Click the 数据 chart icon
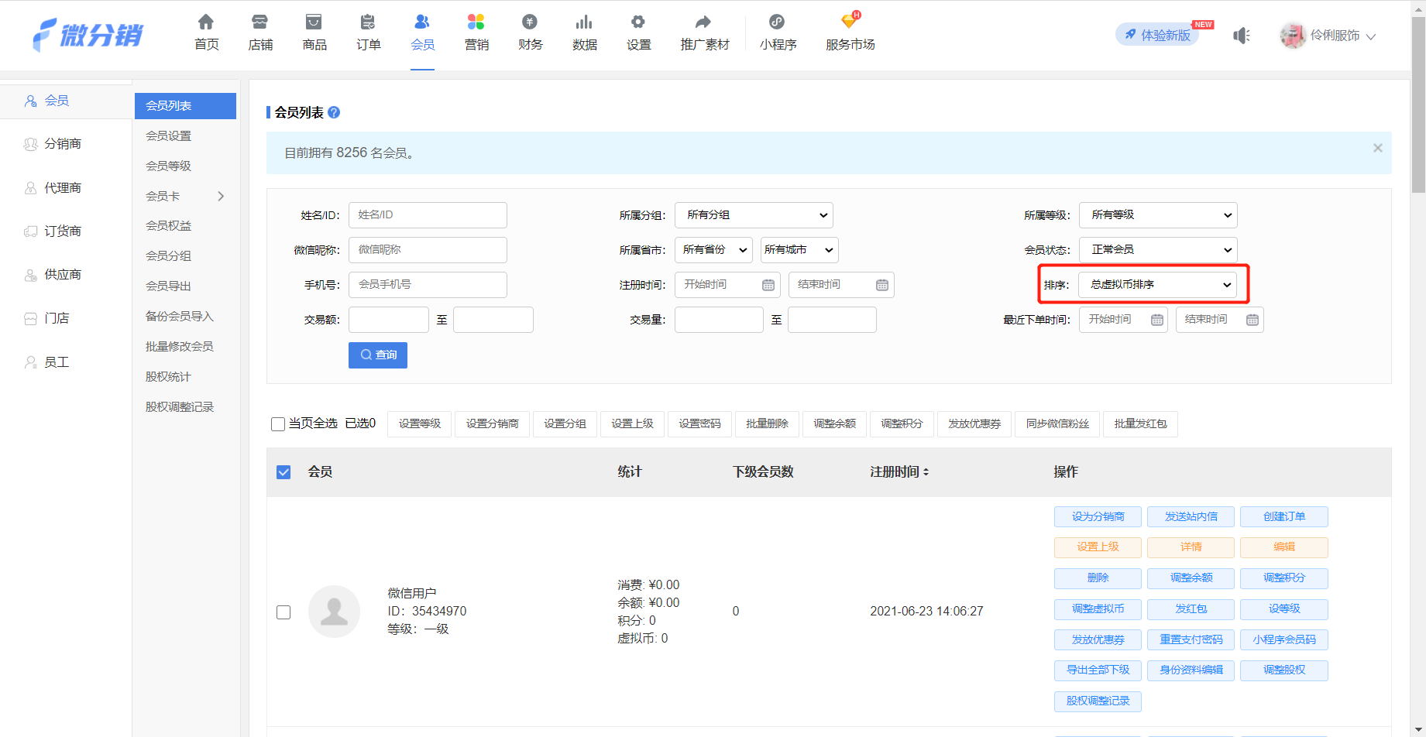Viewport: 1426px width, 737px height. (584, 22)
